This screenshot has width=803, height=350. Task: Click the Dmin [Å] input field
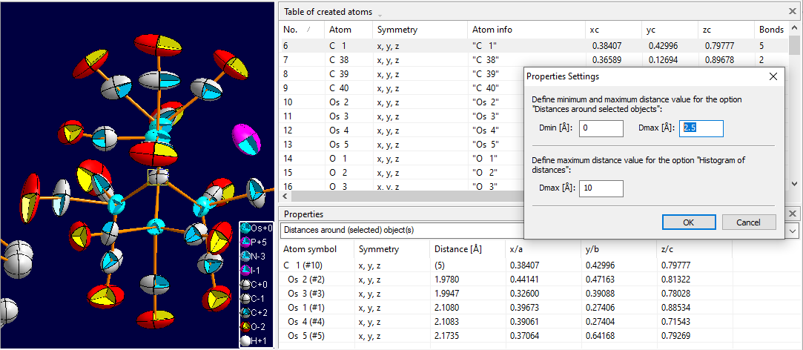pyautogui.click(x=601, y=128)
